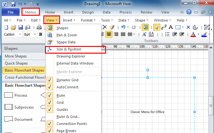Open the 8pt font size dropdown
The image size is (214, 133).
(x=35, y=34)
